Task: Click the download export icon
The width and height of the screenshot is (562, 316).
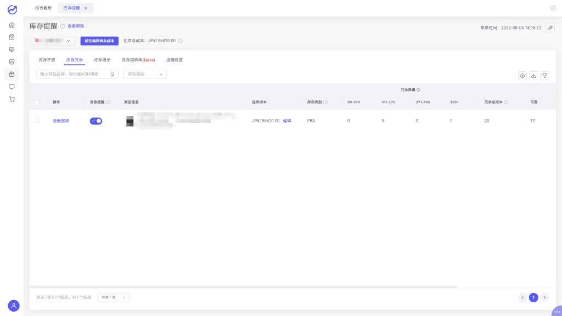Action: click(x=533, y=76)
